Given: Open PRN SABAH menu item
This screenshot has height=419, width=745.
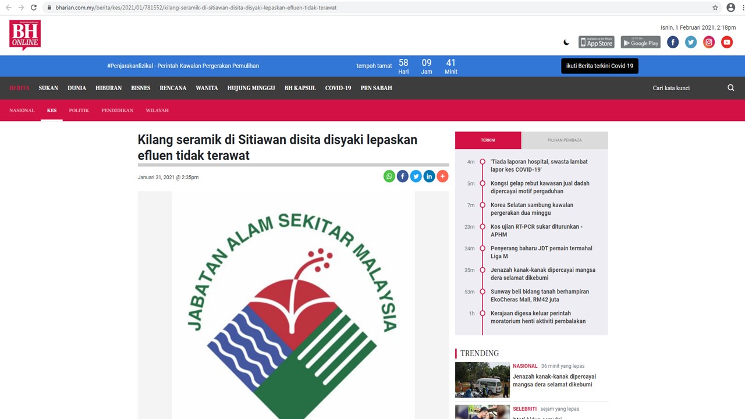Looking at the screenshot, I should pos(376,88).
